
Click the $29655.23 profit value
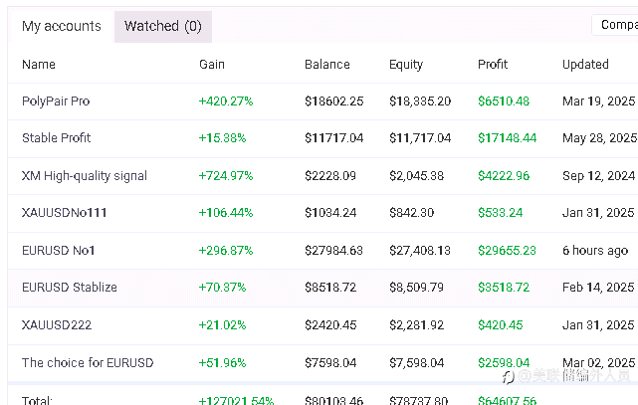pyautogui.click(x=507, y=251)
